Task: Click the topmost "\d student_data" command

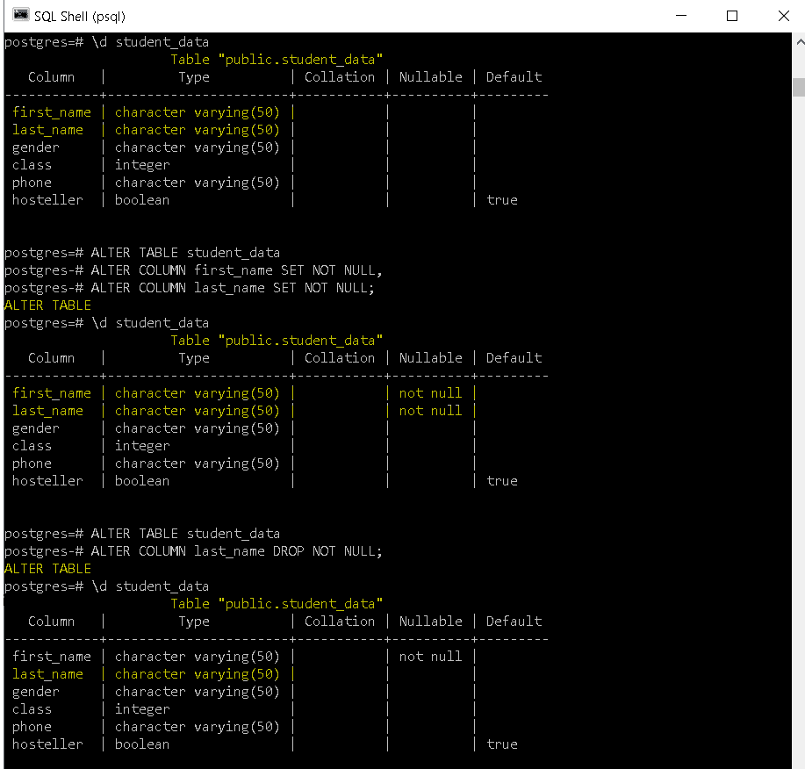Action: 150,42
